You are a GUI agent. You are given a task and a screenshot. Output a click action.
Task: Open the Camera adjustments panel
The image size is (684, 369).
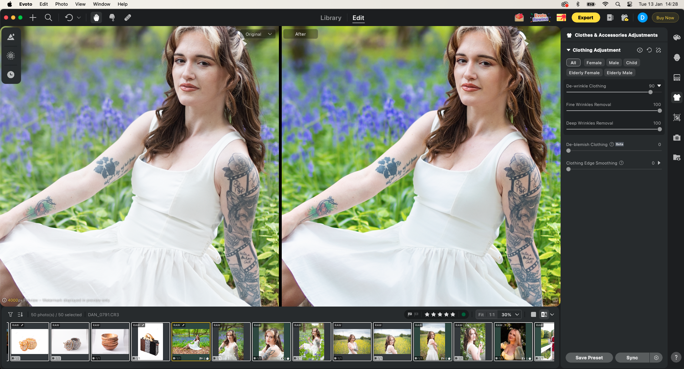pos(677,138)
